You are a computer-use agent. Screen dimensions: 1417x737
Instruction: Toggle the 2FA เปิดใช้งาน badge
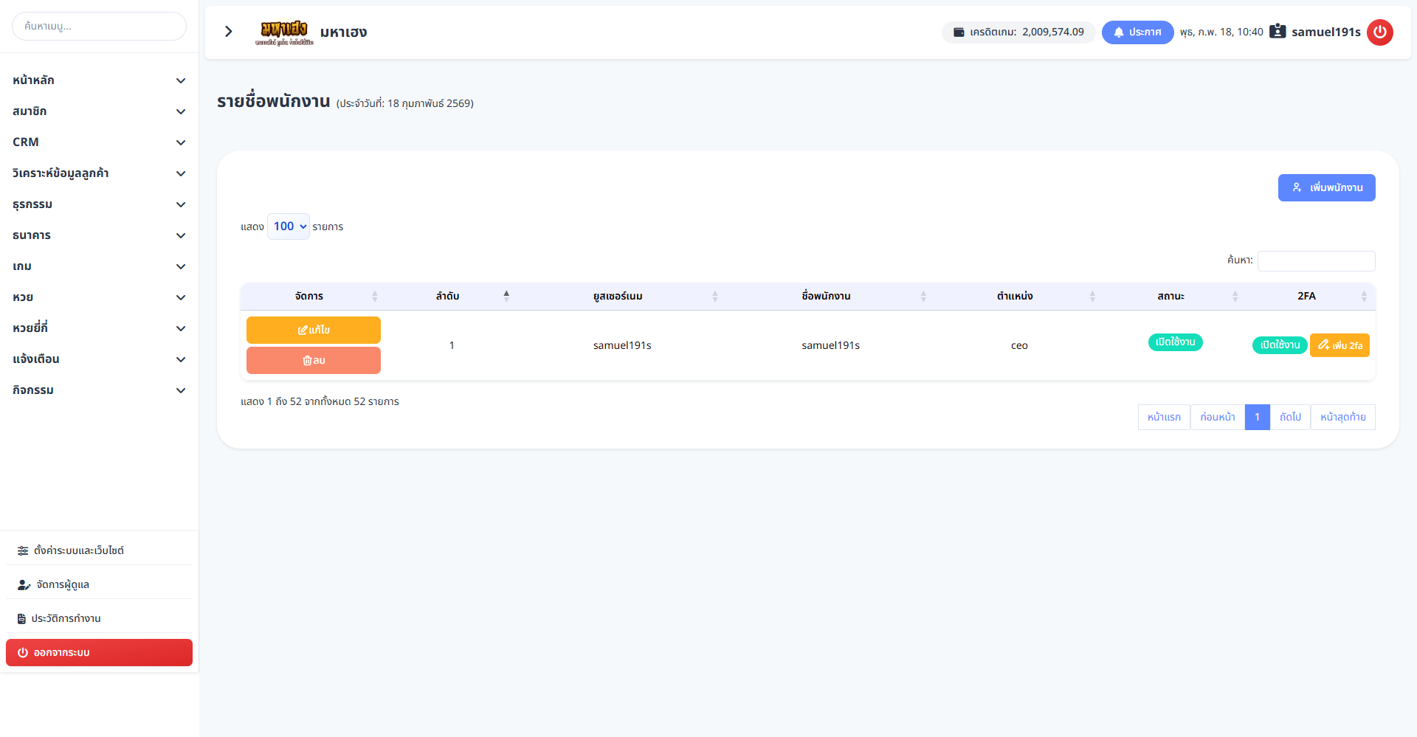click(1280, 345)
